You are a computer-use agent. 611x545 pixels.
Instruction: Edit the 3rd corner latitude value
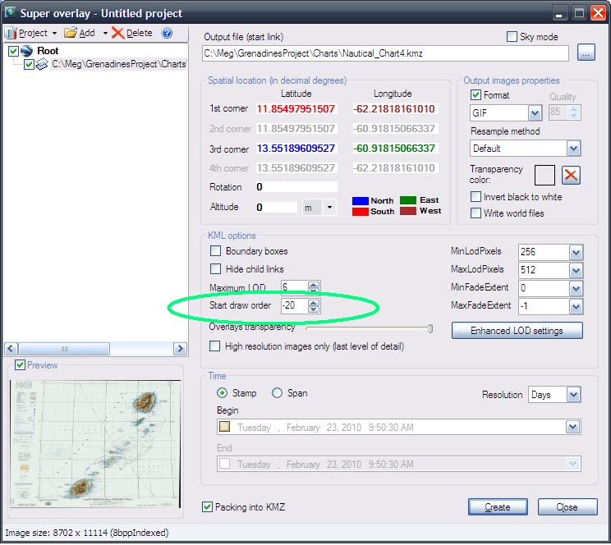pyautogui.click(x=296, y=148)
